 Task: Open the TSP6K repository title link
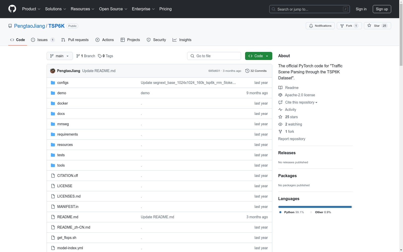[x=56, y=26]
